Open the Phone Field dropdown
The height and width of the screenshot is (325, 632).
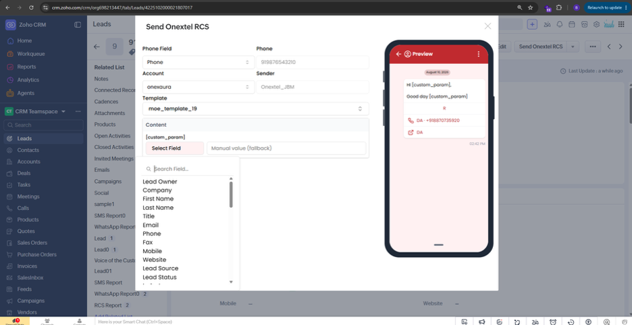(199, 63)
